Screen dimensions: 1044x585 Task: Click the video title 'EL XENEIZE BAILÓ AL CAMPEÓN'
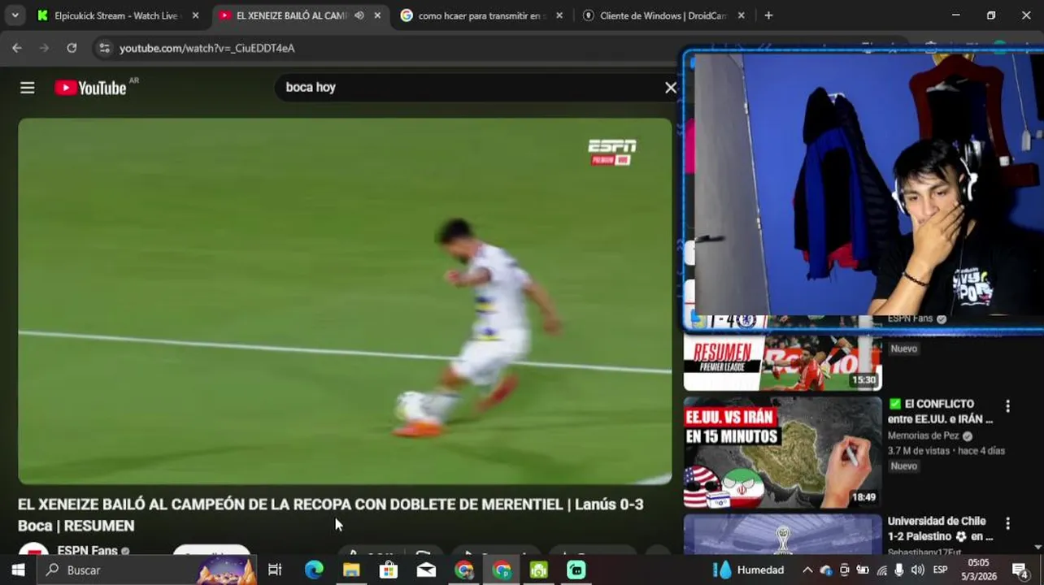tap(331, 514)
